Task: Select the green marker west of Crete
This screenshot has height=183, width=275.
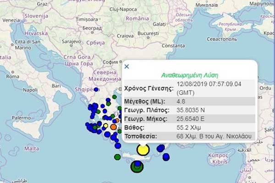Action: 117,157
